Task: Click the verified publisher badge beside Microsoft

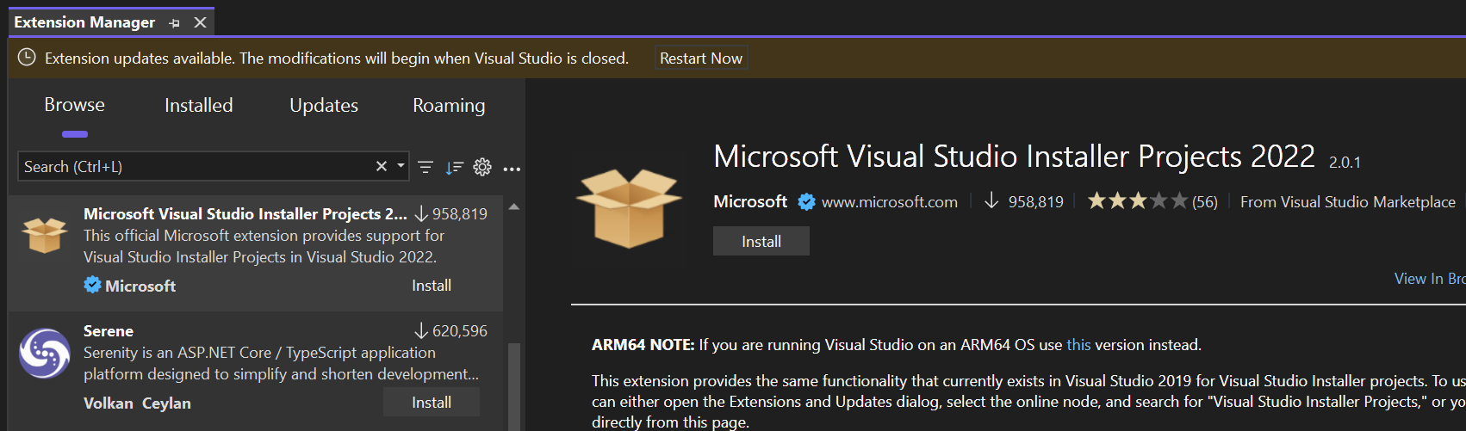Action: coord(806,202)
